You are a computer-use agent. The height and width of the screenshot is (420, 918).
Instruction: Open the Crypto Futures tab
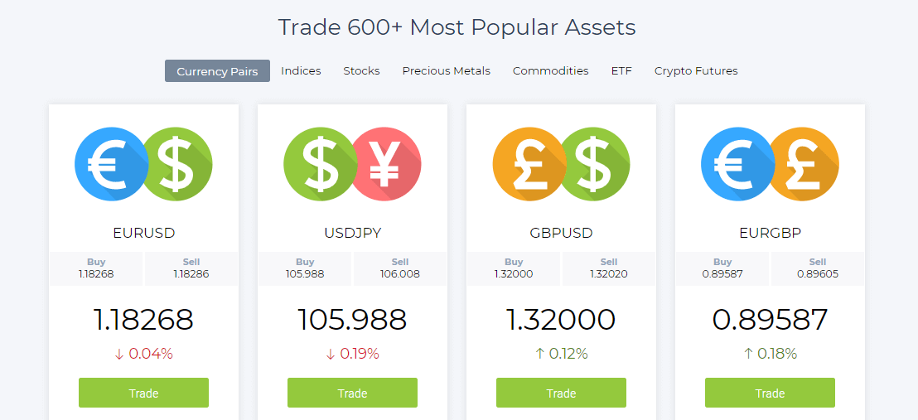point(695,71)
